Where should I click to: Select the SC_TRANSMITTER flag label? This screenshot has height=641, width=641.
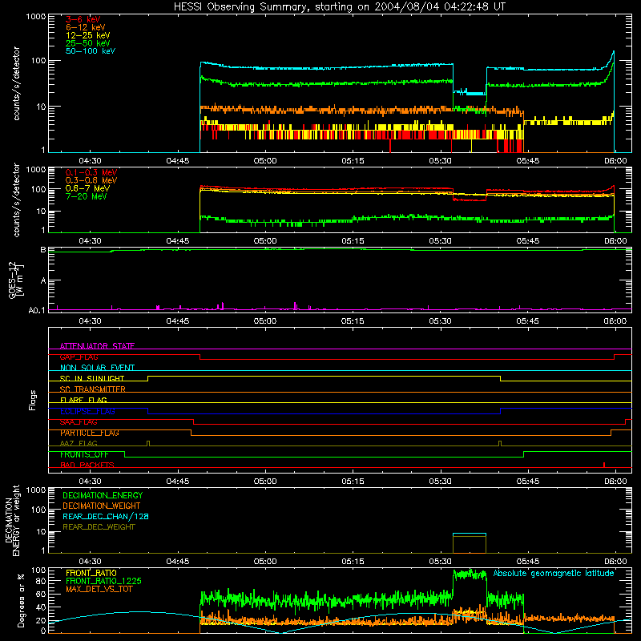pyautogui.click(x=92, y=389)
